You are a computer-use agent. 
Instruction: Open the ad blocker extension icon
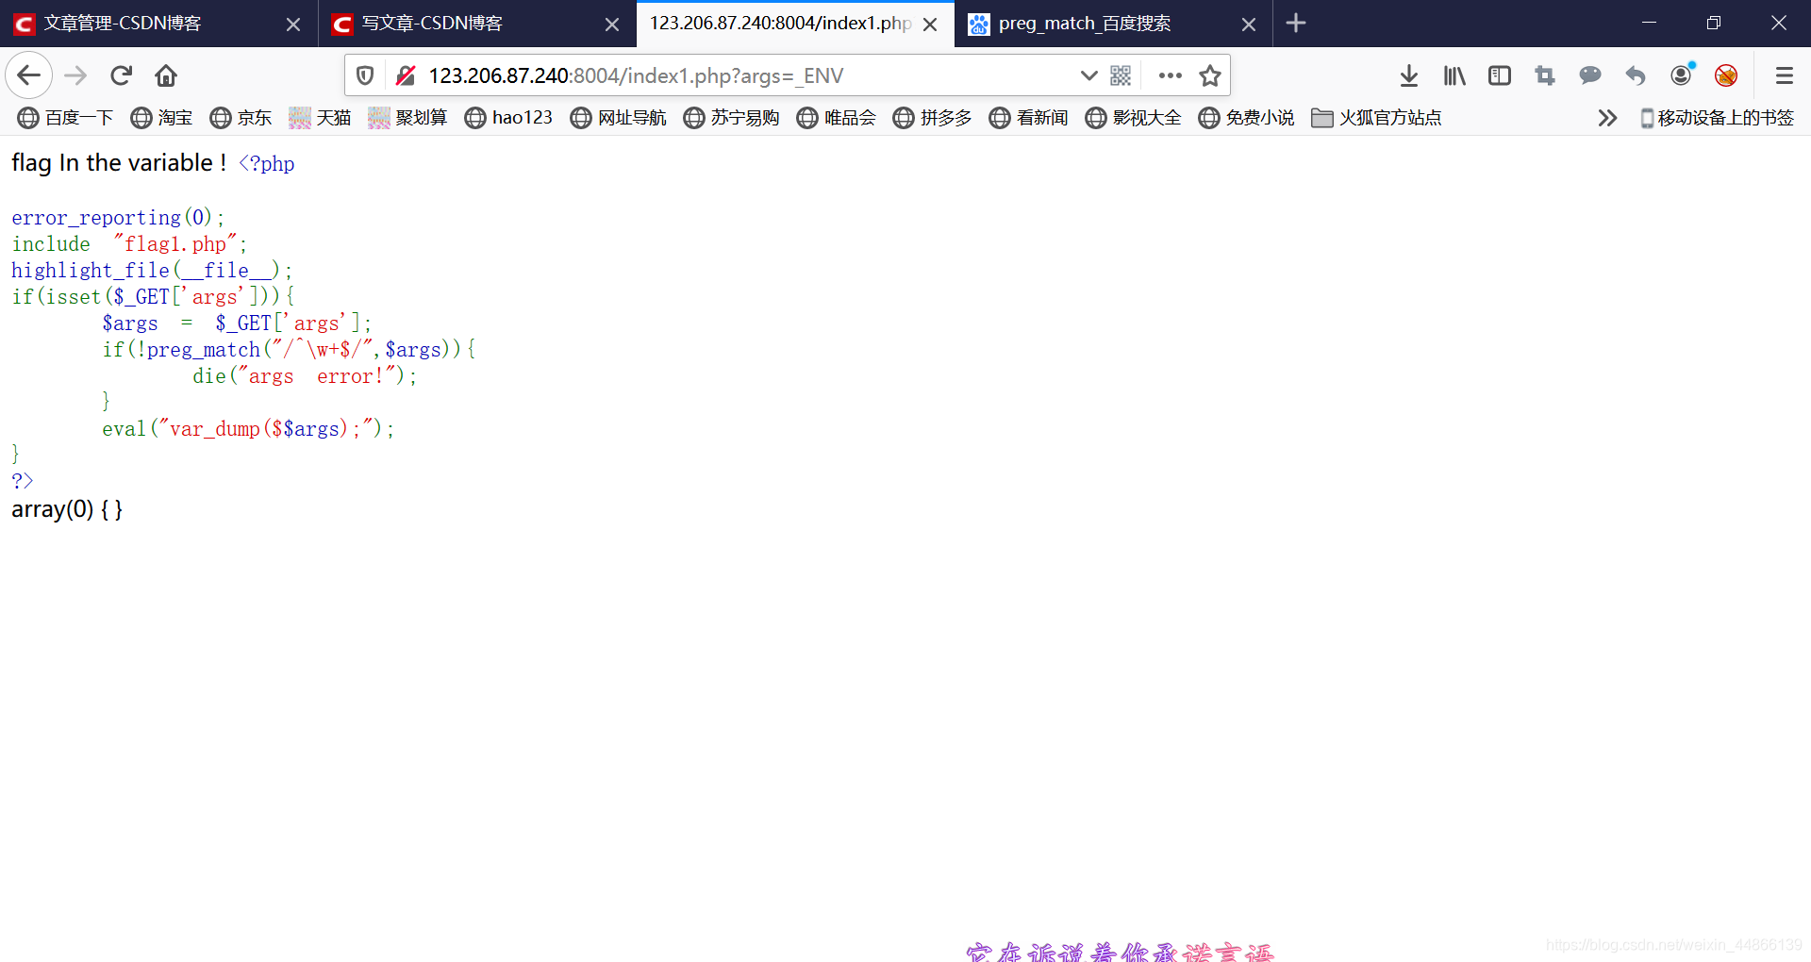click(1726, 75)
